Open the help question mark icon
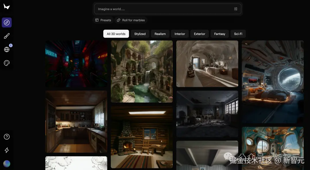This screenshot has height=170, width=310. tap(7, 137)
